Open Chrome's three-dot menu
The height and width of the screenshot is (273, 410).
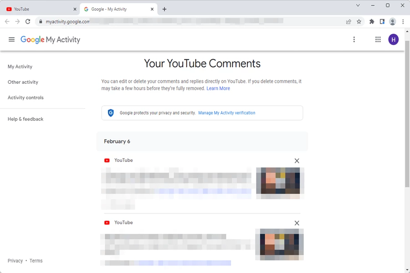click(403, 22)
